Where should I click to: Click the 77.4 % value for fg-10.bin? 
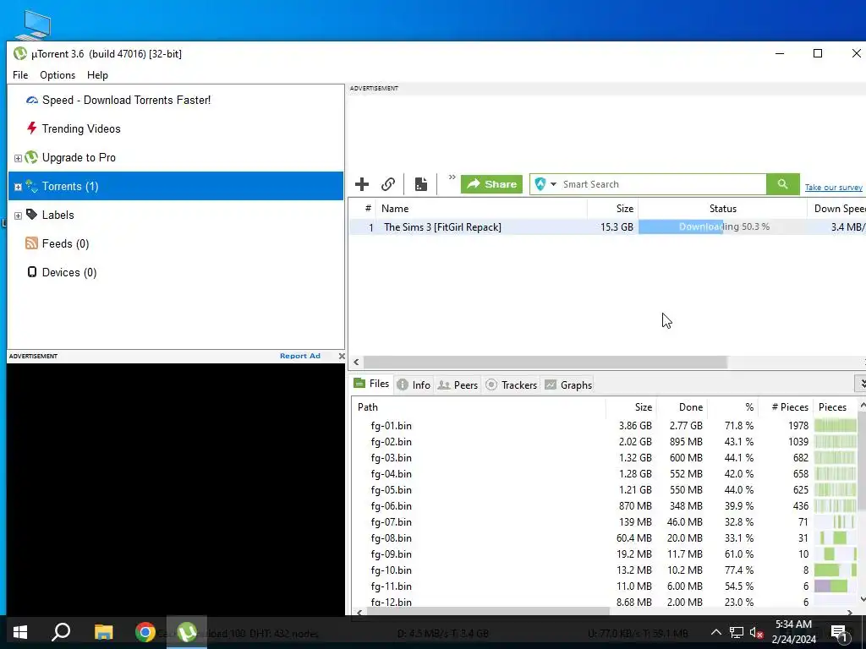(739, 570)
